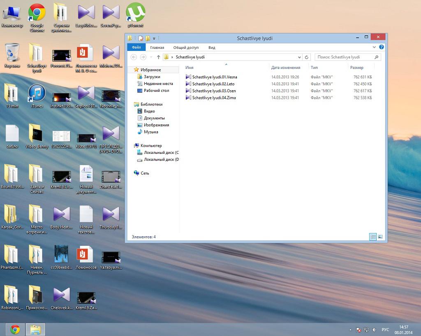421x336 pixels.
Task: Switch to the Вид ribbon tab
Action: click(x=212, y=47)
